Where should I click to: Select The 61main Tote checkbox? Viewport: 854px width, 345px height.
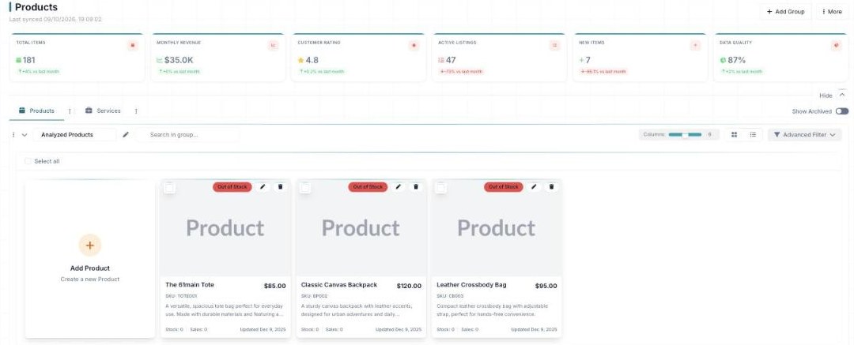coord(169,188)
